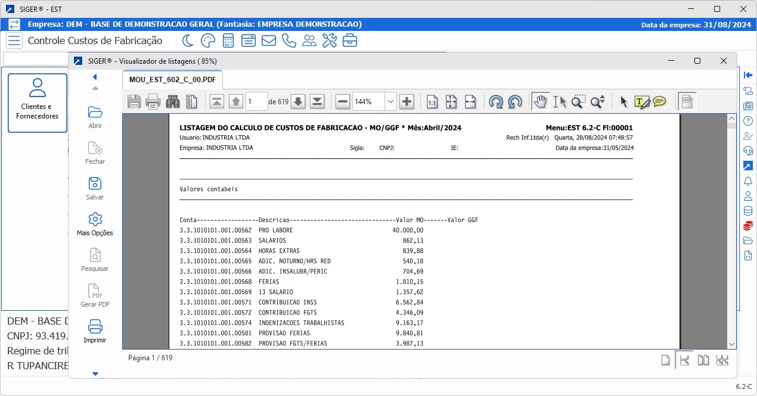Screen dimensions: 757x396
Task: Click Fechar to close the listing
Action: 95,153
